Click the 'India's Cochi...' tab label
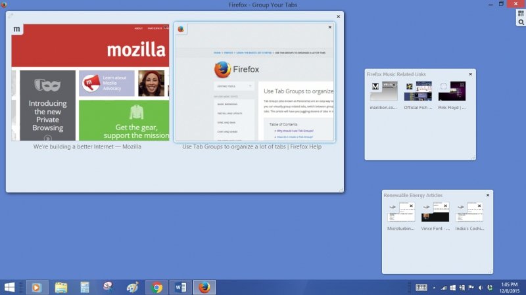This screenshot has width=526, height=295. click(x=469, y=229)
